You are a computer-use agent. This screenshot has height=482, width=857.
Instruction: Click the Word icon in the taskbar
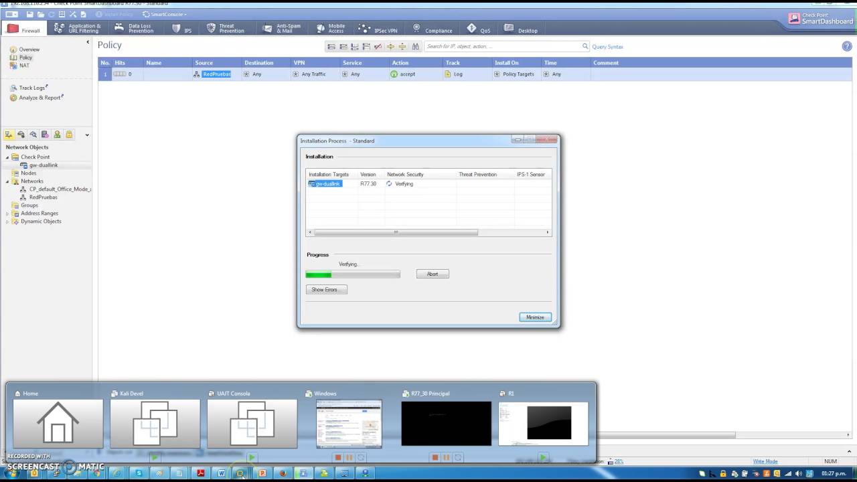pyautogui.click(x=221, y=473)
